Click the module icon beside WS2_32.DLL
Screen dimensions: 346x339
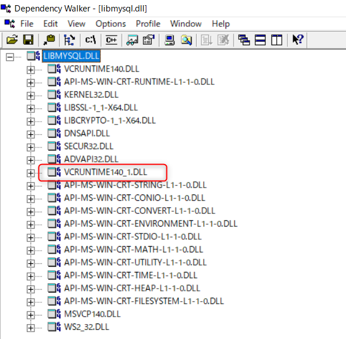tap(54, 326)
